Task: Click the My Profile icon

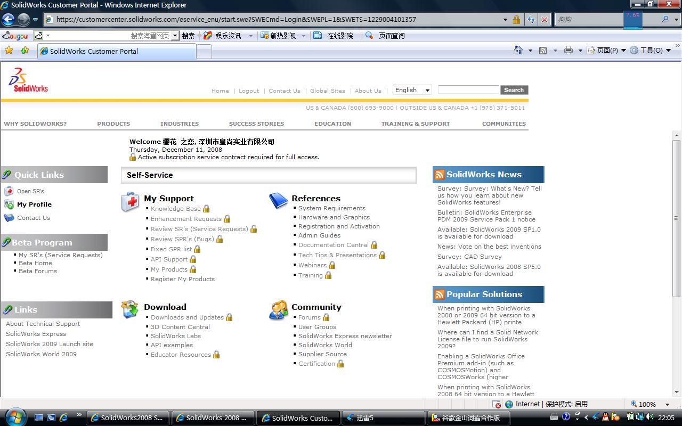Action: click(x=9, y=204)
